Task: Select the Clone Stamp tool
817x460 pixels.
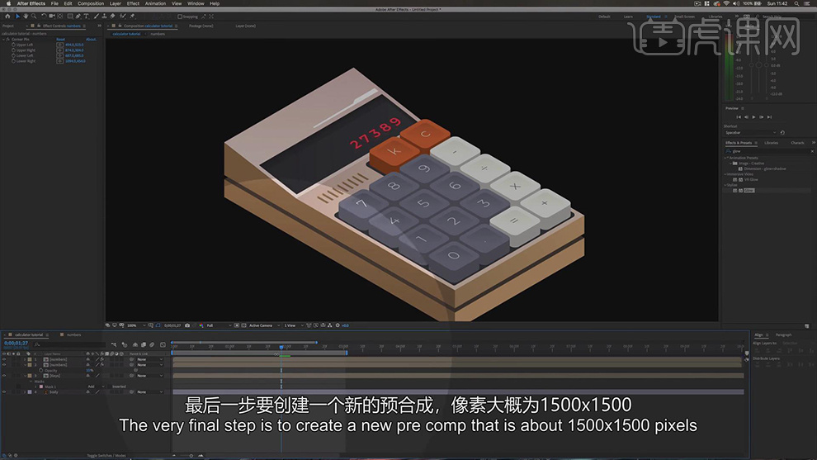Action: (104, 17)
